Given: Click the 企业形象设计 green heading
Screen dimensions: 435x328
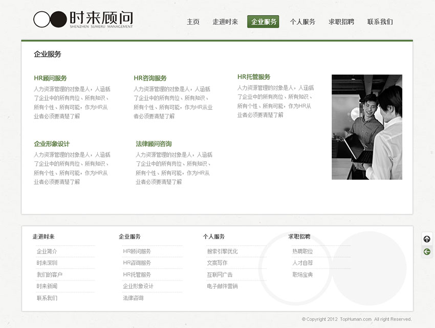Looking at the screenshot, I should [x=52, y=144].
